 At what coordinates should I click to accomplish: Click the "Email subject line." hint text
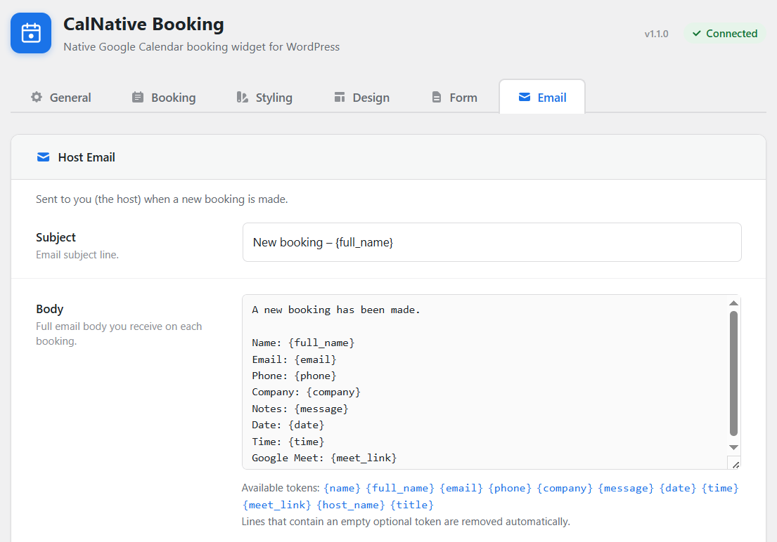[77, 254]
